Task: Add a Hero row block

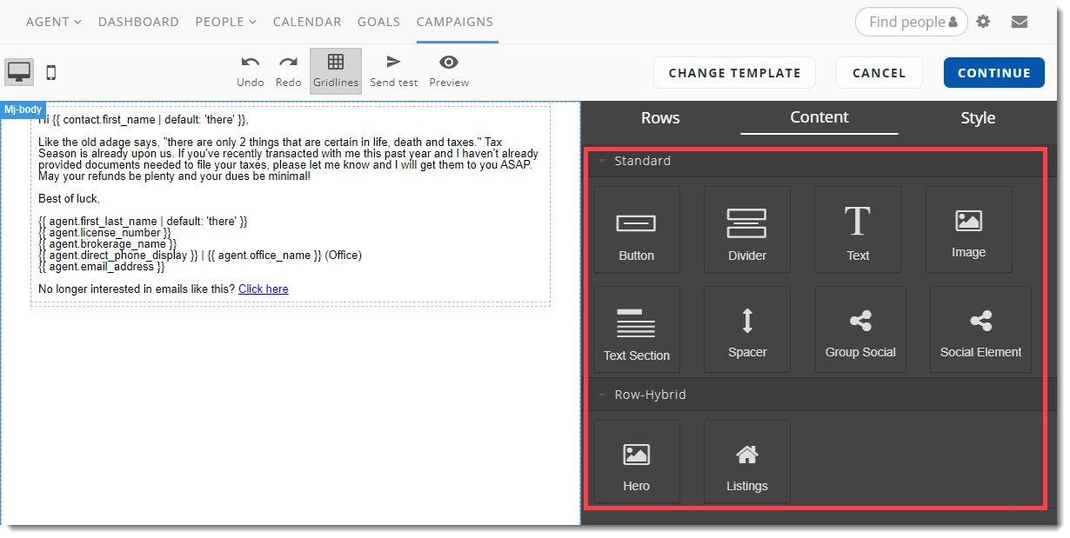Action: [x=636, y=462]
